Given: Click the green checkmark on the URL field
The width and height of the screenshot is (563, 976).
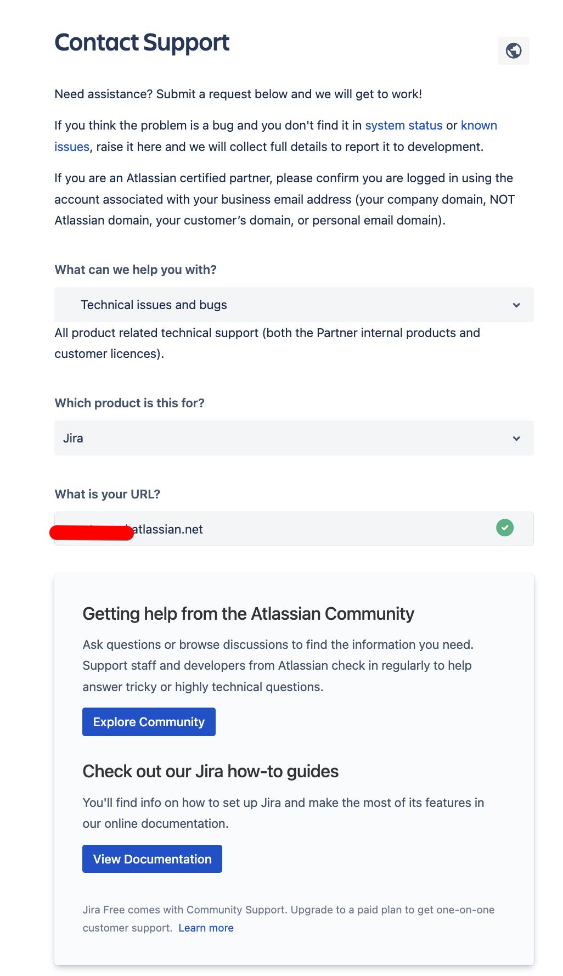Looking at the screenshot, I should point(504,528).
